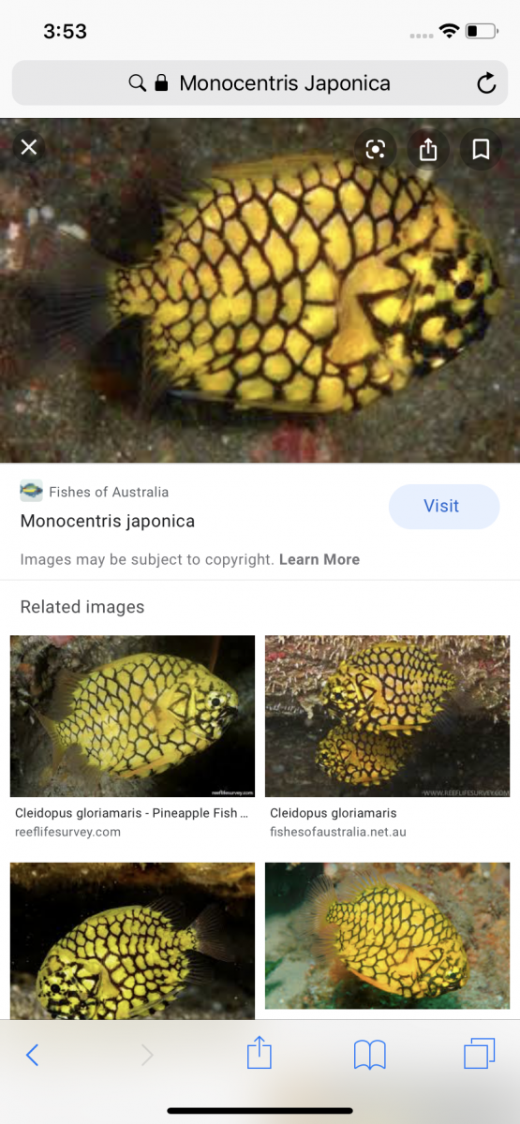Tap the Safari back arrow
The image size is (520, 1124).
tap(32, 1055)
